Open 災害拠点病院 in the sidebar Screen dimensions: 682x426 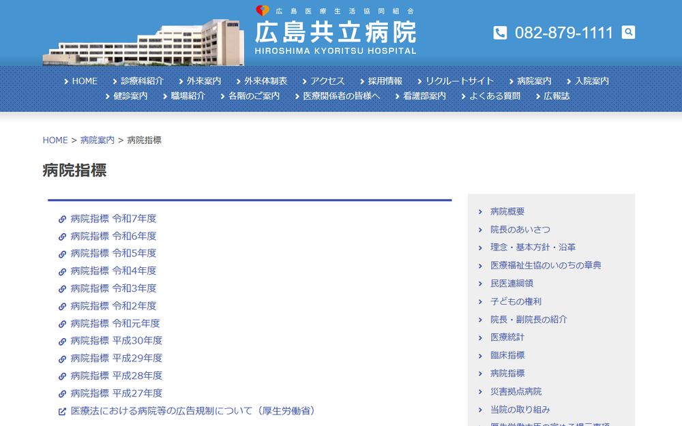[x=516, y=391]
